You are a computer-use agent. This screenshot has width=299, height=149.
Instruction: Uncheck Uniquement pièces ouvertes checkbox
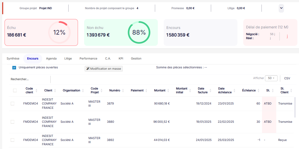click(x=14, y=68)
